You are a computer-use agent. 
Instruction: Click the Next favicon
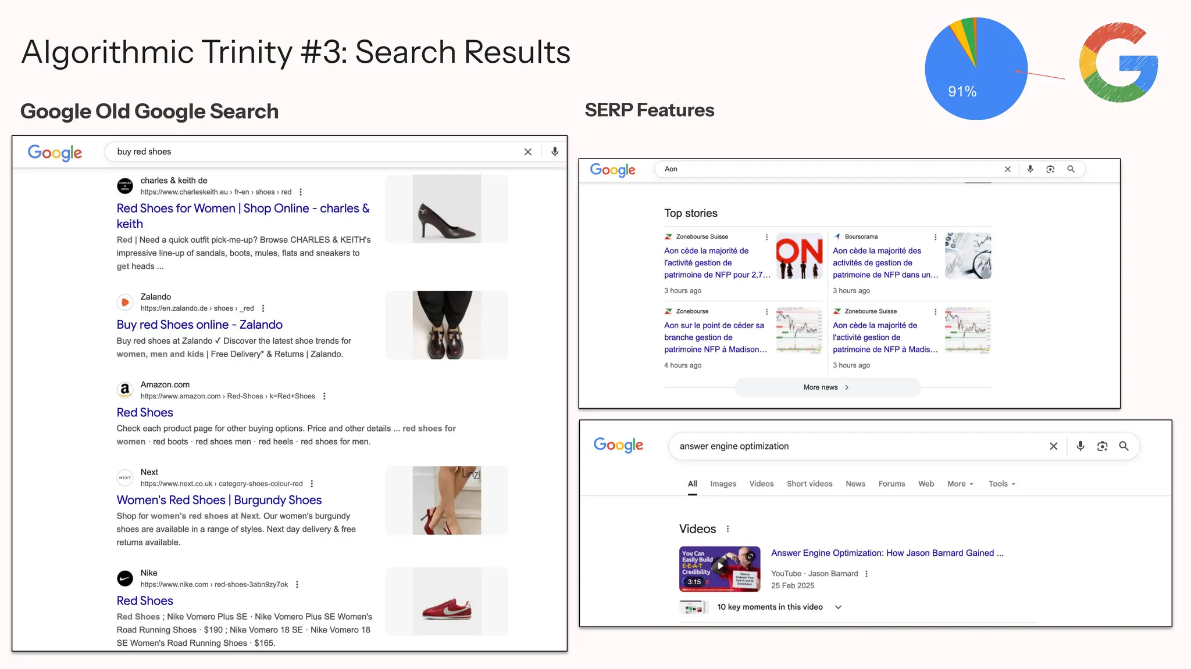point(125,477)
